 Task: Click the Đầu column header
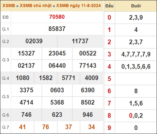[109, 6]
